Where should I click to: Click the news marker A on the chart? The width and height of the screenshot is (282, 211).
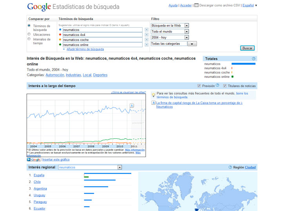132,105
